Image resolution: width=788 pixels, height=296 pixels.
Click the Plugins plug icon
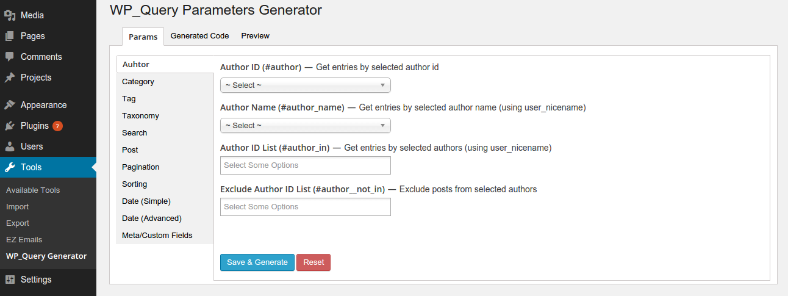(x=10, y=126)
